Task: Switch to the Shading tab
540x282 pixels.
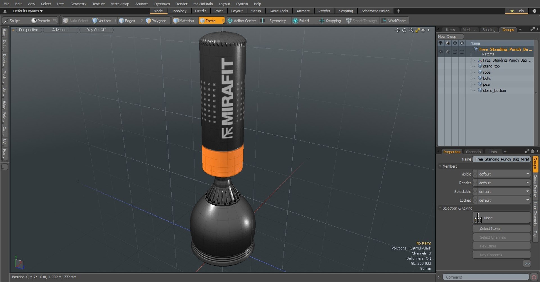Action: pos(489,30)
